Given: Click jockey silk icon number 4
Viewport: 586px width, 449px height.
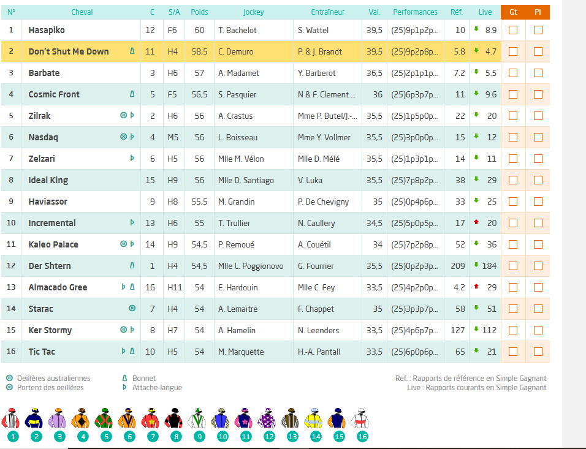Looking at the screenshot, I should [x=83, y=420].
